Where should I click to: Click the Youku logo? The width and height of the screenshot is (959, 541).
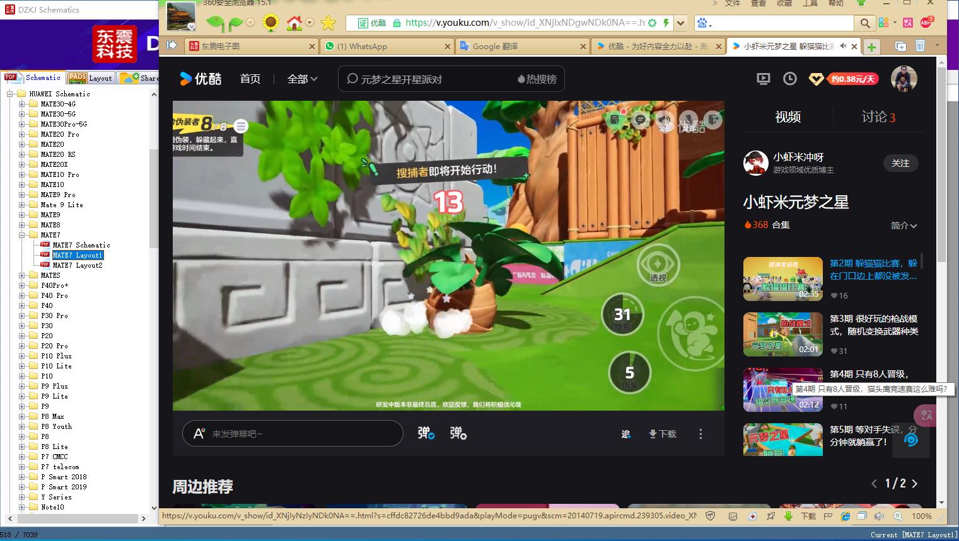click(201, 79)
